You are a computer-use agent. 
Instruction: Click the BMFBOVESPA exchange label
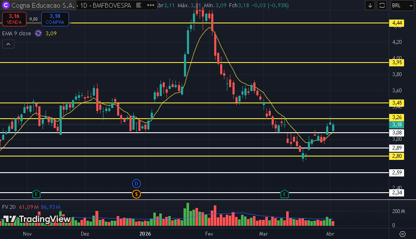pyautogui.click(x=112, y=5)
